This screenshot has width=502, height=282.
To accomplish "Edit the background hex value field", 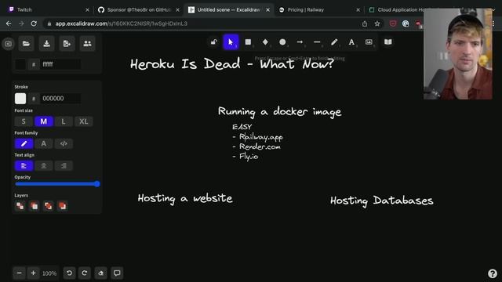I will click(60, 64).
